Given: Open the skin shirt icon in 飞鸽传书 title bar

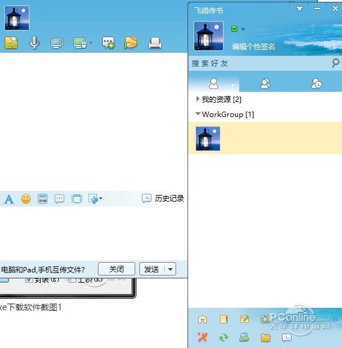Looking at the screenshot, I should 299,8.
